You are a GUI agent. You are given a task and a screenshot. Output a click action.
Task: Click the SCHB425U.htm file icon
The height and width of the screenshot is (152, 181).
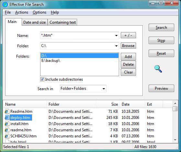[x=7, y=136]
